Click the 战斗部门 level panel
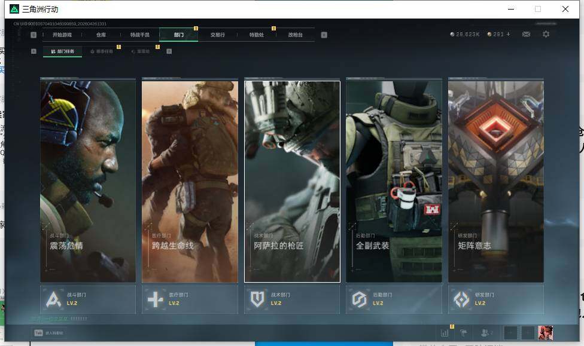Screen dimensions: 584x346 click(x=88, y=299)
